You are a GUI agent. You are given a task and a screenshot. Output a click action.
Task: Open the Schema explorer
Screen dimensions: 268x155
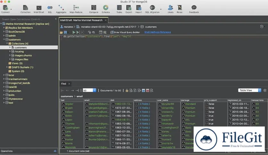tap(105, 9)
